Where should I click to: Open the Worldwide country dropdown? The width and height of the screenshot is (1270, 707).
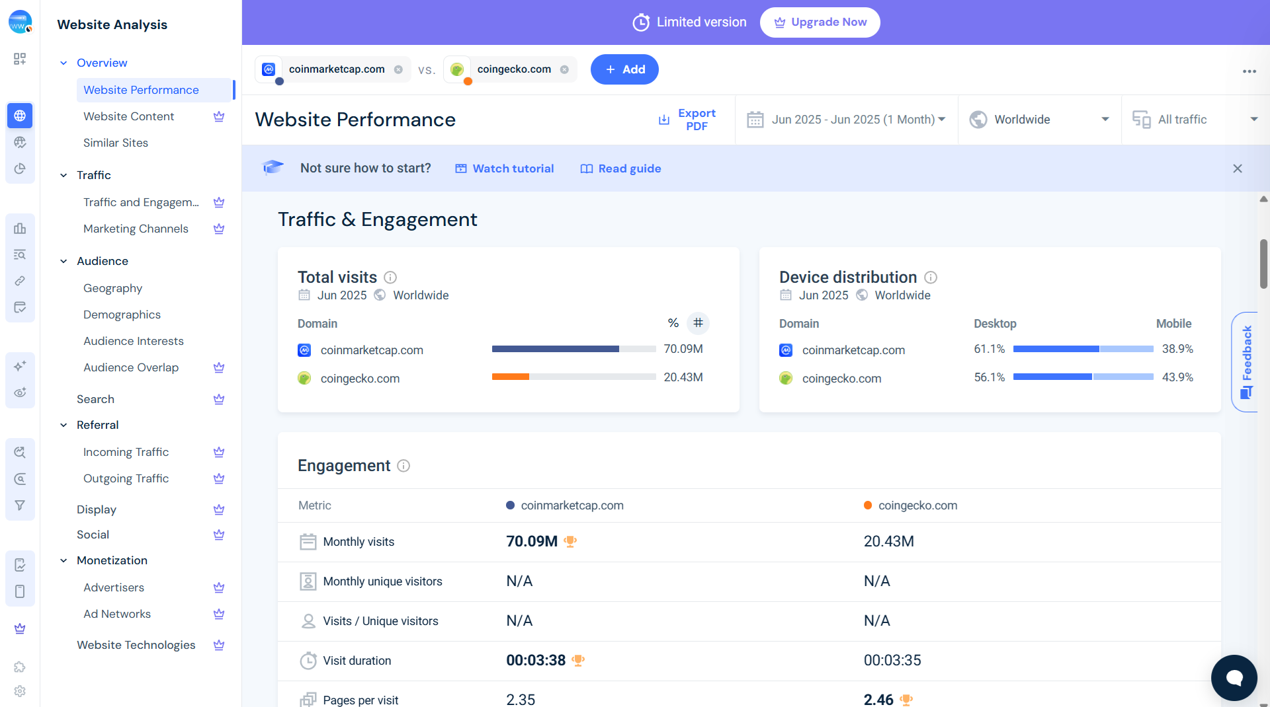click(1039, 120)
